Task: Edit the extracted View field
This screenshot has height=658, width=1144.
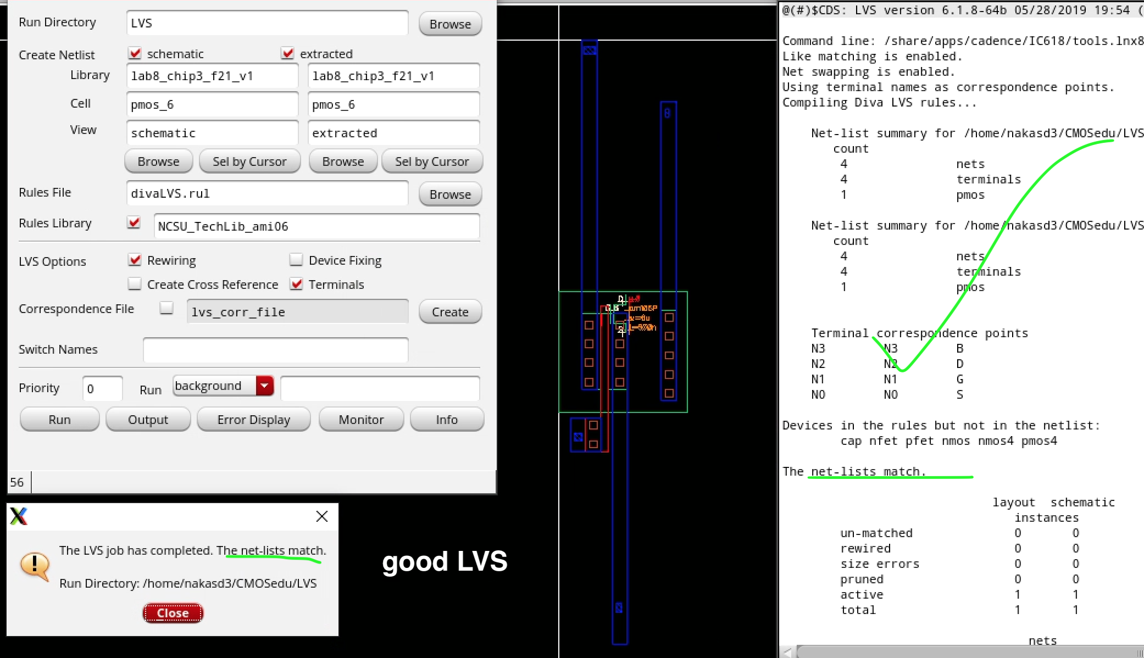Action: (393, 133)
